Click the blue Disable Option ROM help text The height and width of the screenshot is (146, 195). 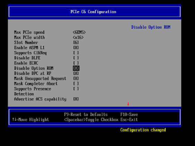pos(151,27)
